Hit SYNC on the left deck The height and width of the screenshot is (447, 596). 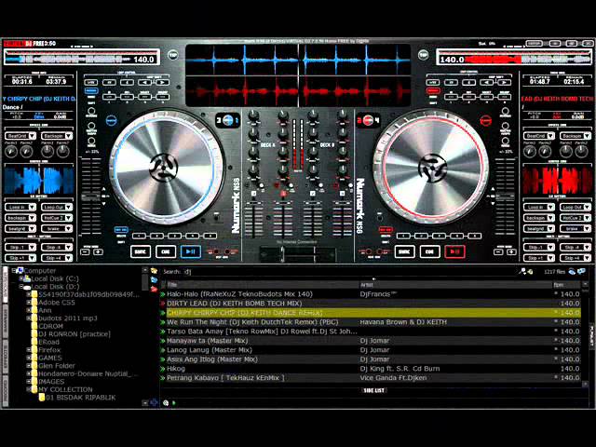coord(141,251)
